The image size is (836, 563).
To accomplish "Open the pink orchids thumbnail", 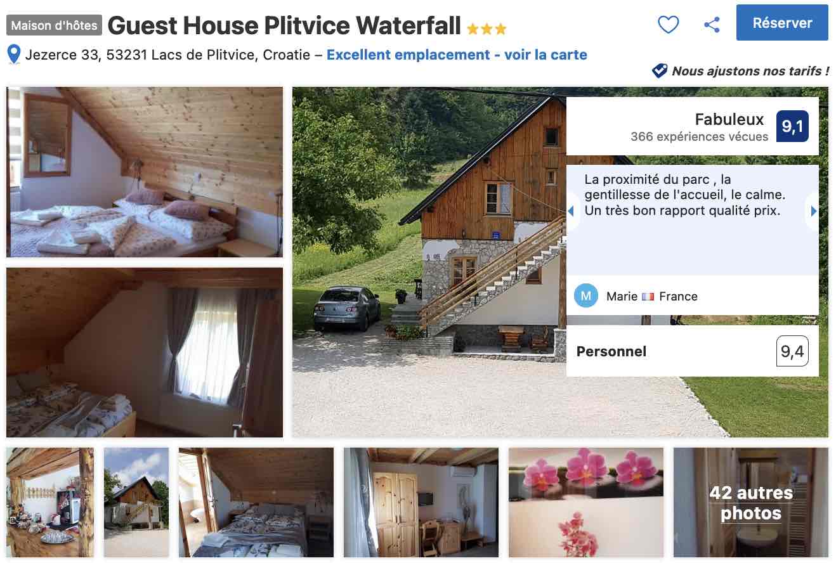I will click(x=586, y=502).
